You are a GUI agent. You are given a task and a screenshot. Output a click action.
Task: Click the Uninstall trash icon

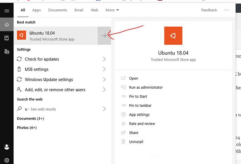[123, 142]
